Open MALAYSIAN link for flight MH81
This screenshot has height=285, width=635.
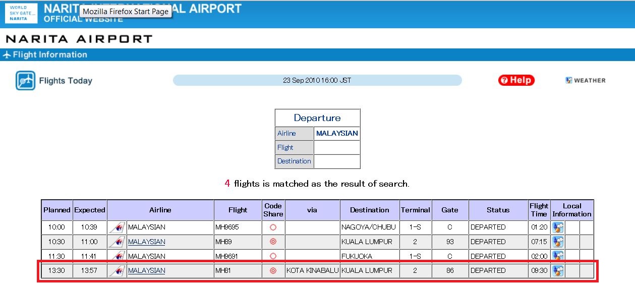(x=146, y=271)
